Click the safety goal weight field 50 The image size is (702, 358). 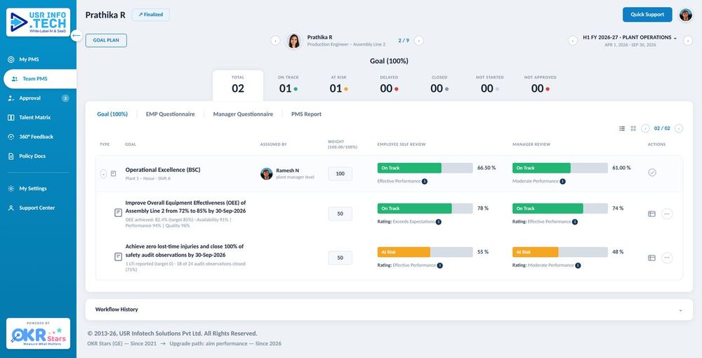tap(340, 258)
